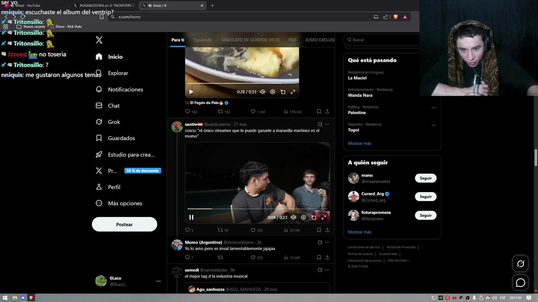Open floating chat messages button
The width and height of the screenshot is (538, 302).
click(x=520, y=283)
